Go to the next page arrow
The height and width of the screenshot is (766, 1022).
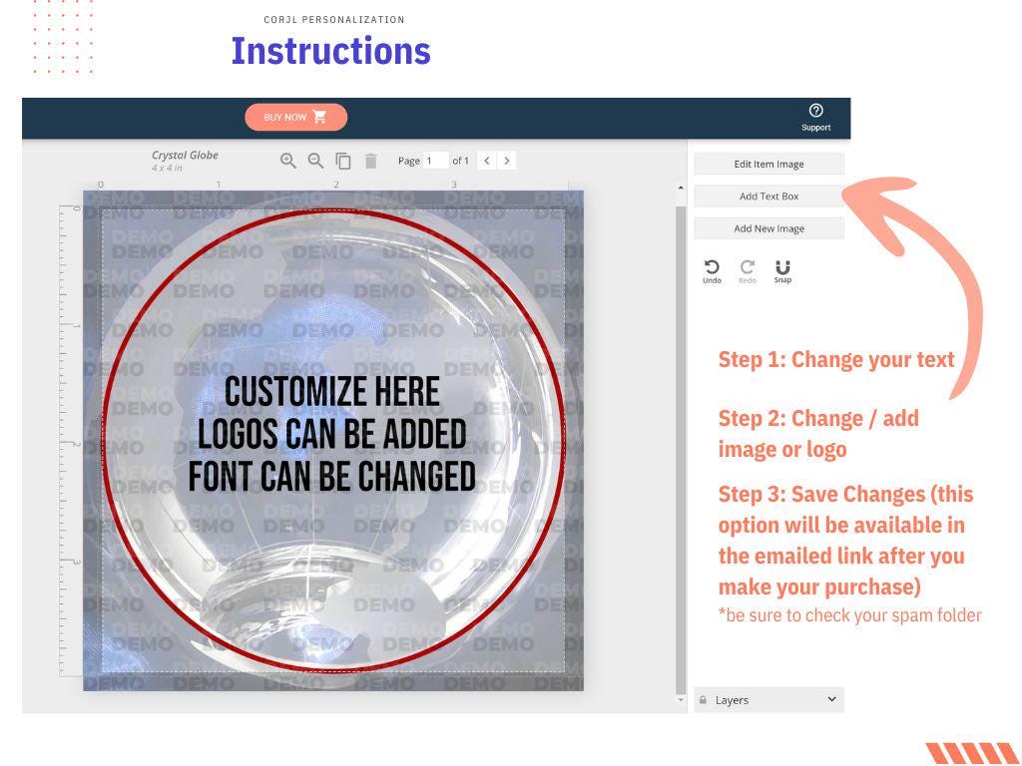507,161
